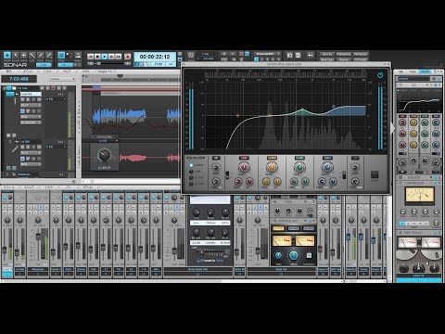This screenshot has width=445, height=334.
Task: Turn the LOW band gain knob (red)
Action: pyautogui.click(x=244, y=167)
